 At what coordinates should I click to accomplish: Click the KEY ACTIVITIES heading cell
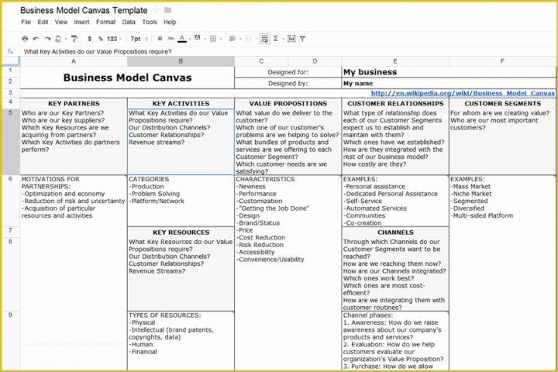181,104
